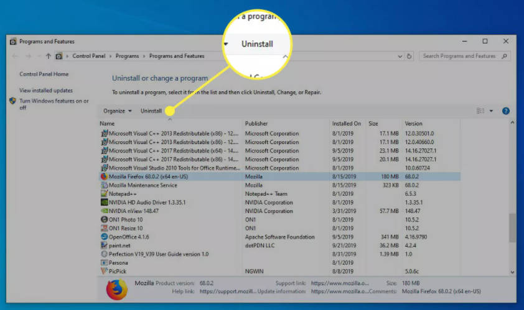Go back with the Back arrow
Viewport: 524px width, 310px height.
15,56
